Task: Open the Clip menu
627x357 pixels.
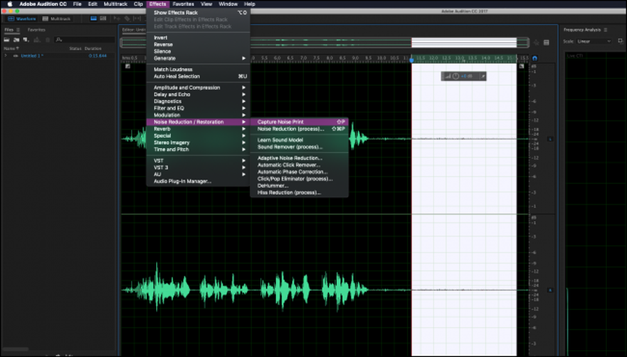Action: coord(139,4)
